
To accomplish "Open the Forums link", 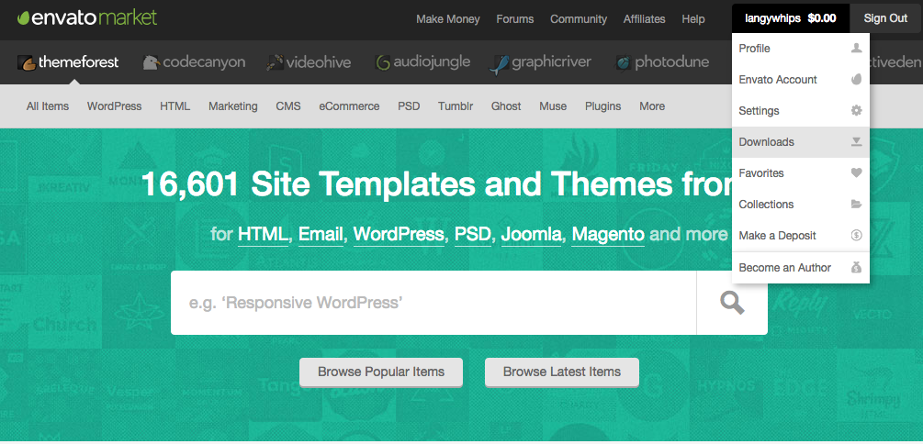I will pos(515,19).
